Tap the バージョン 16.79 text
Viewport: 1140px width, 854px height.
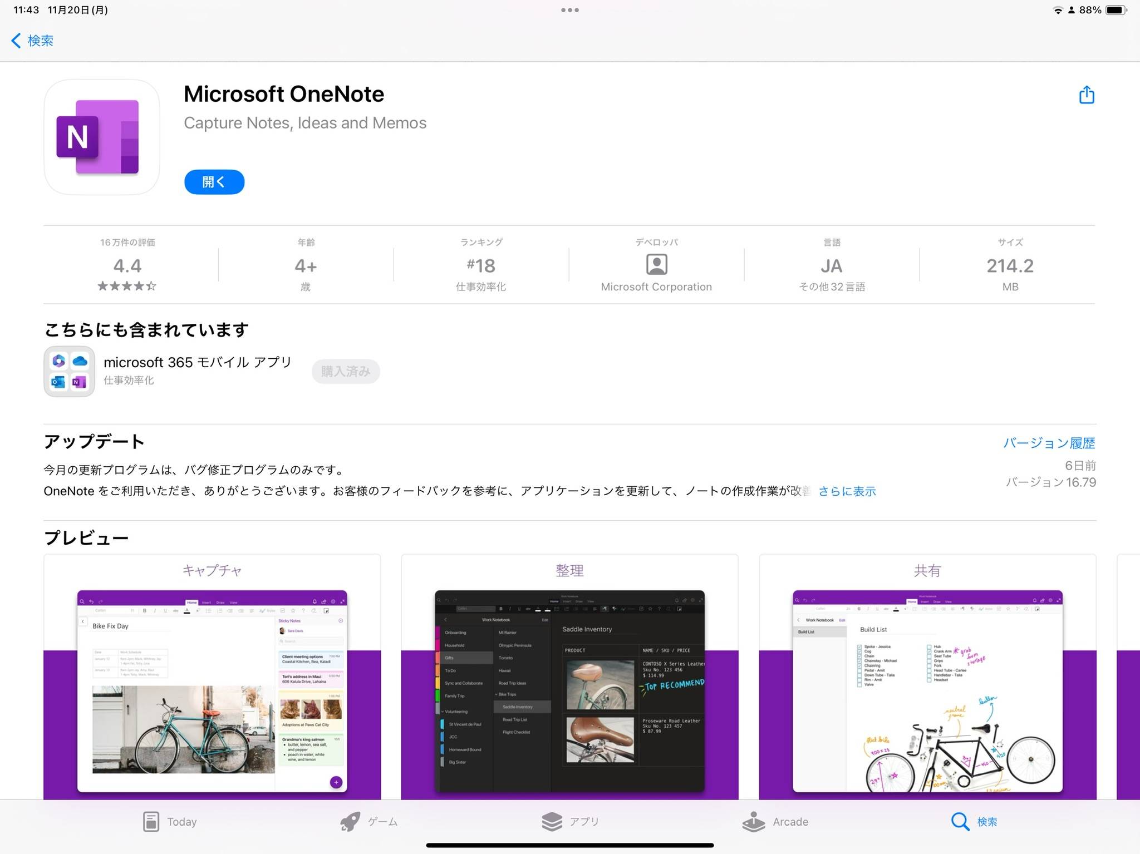(x=1050, y=482)
